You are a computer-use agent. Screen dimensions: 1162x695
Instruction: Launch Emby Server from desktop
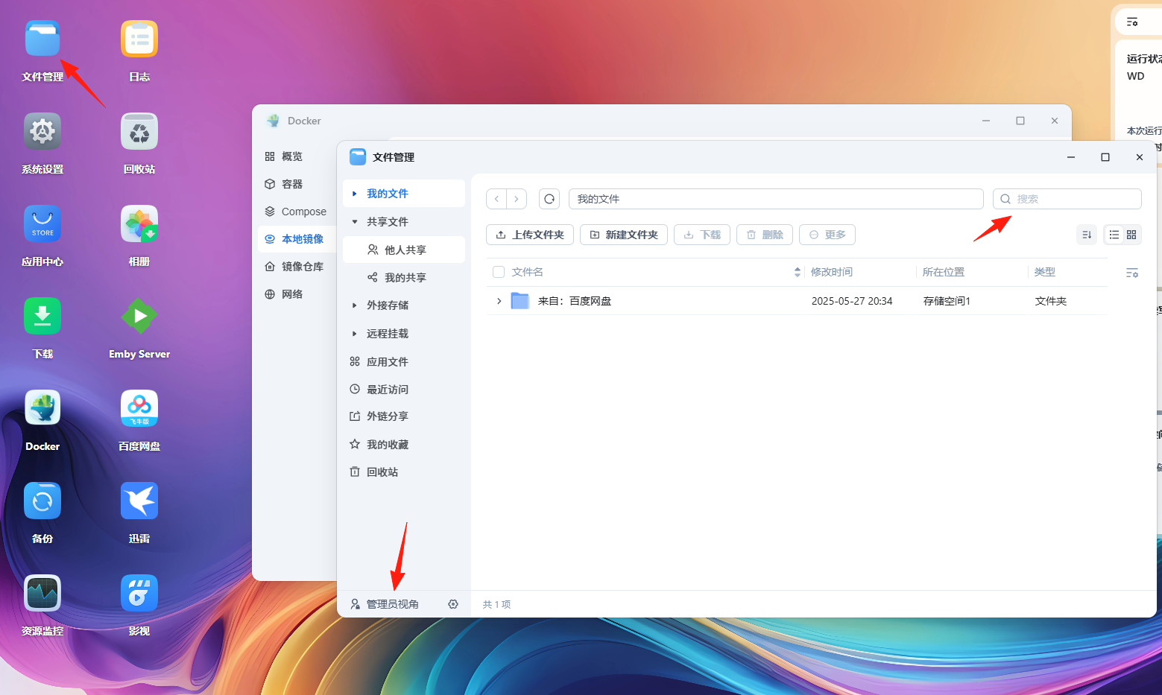139,316
